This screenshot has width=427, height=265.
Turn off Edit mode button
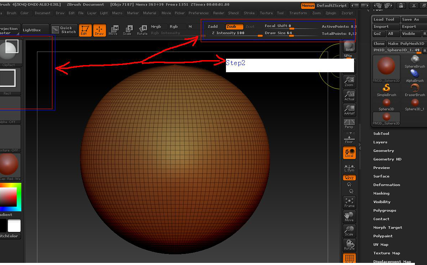pos(85,30)
